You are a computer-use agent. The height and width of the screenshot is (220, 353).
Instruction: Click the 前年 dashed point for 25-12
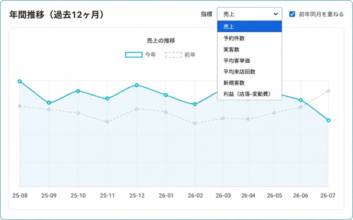point(136,109)
